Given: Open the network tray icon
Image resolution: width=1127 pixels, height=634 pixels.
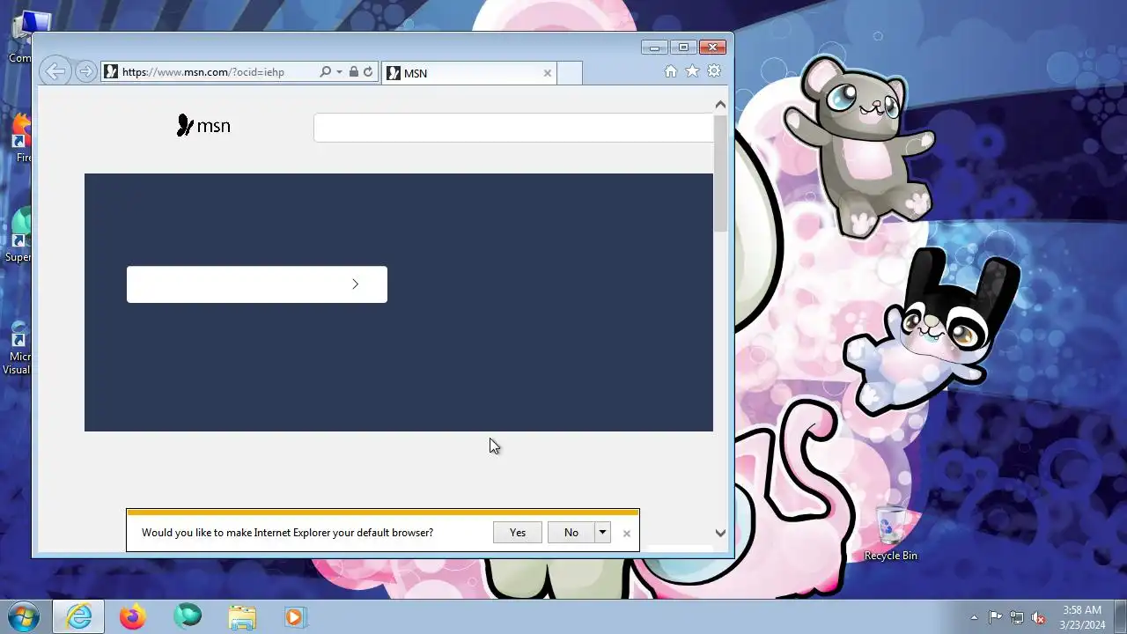Looking at the screenshot, I should (1017, 617).
